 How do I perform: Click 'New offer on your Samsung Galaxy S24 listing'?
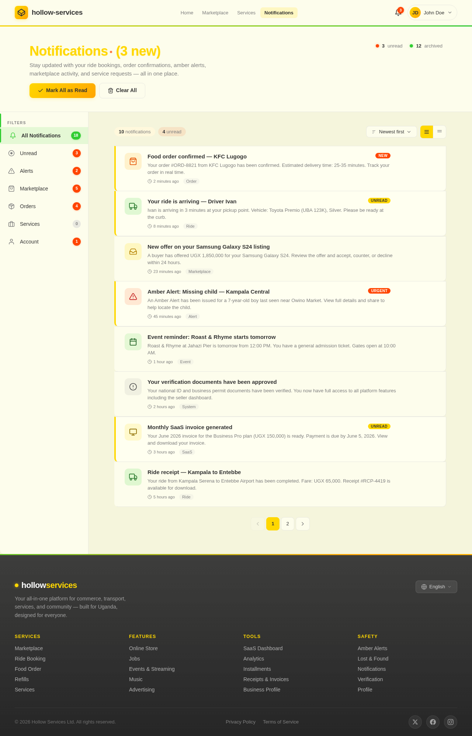[x=209, y=247]
